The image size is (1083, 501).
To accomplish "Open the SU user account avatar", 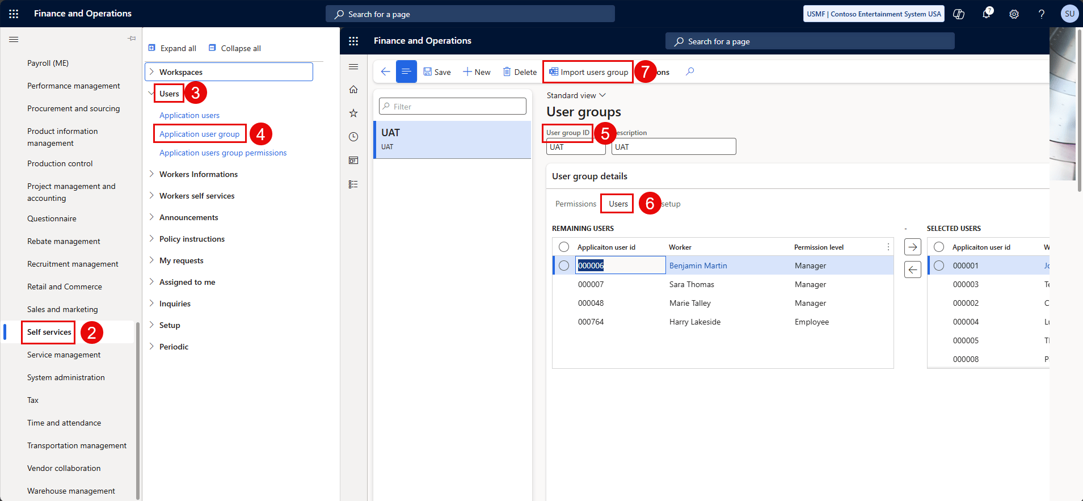I will (1069, 14).
